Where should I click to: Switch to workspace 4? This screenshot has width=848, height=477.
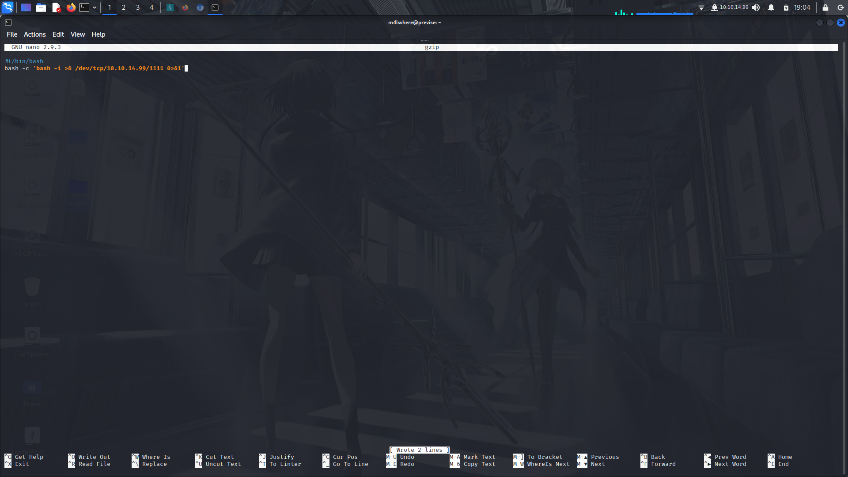pos(151,8)
